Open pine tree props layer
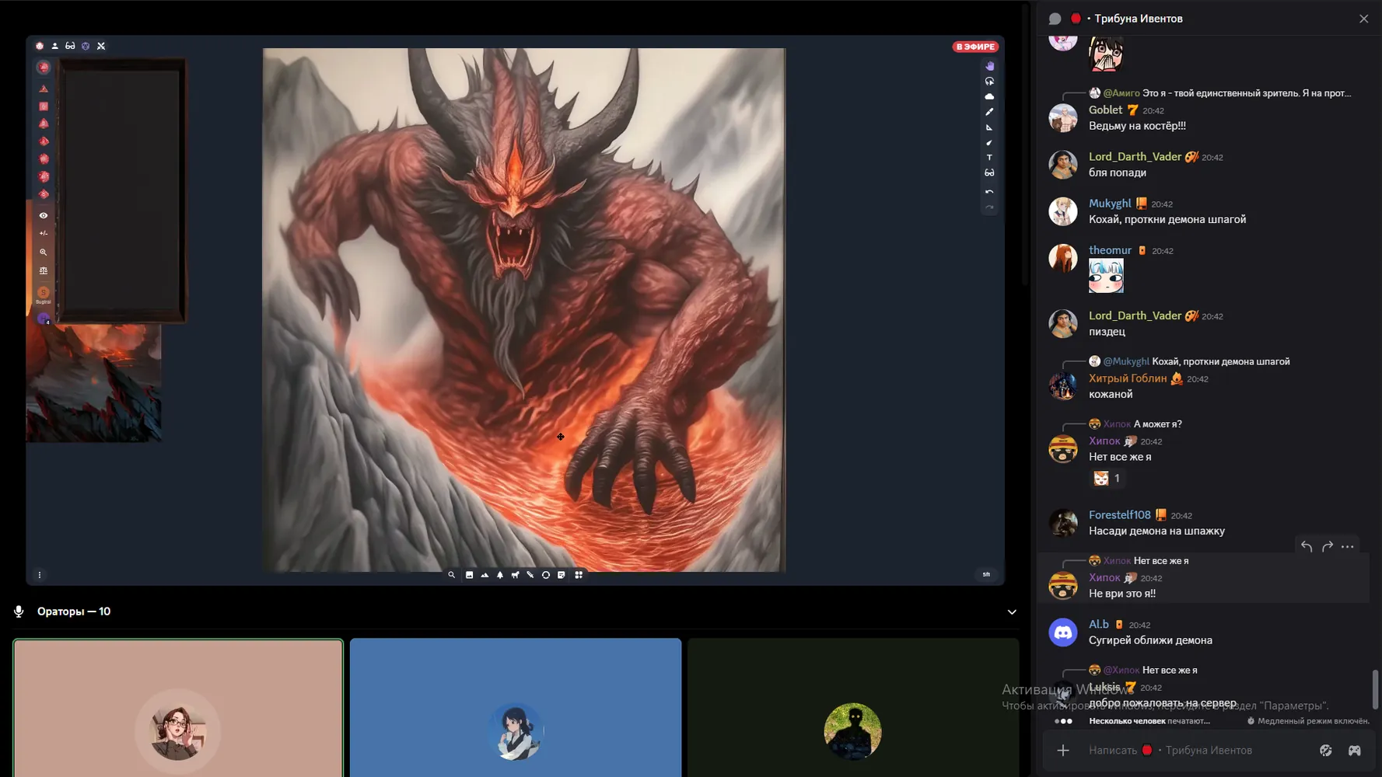Viewport: 1382px width, 777px height. pos(500,575)
